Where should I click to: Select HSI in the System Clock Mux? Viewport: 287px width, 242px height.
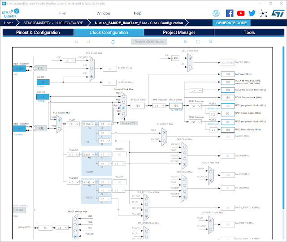pyautogui.click(x=124, y=96)
